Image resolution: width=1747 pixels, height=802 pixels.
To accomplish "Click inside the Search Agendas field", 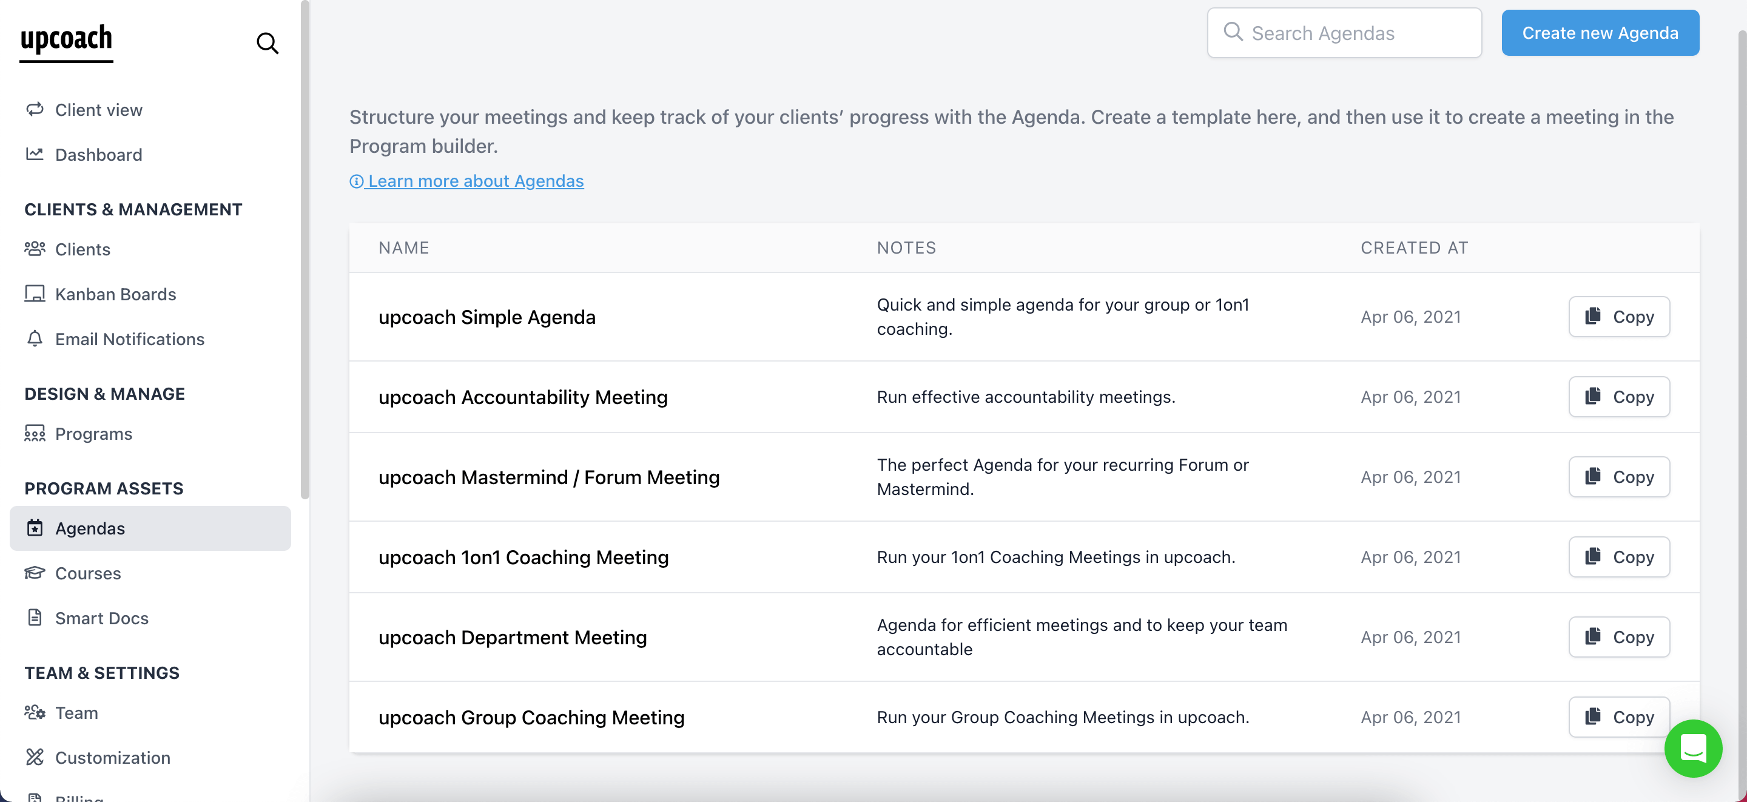I will pyautogui.click(x=1344, y=33).
